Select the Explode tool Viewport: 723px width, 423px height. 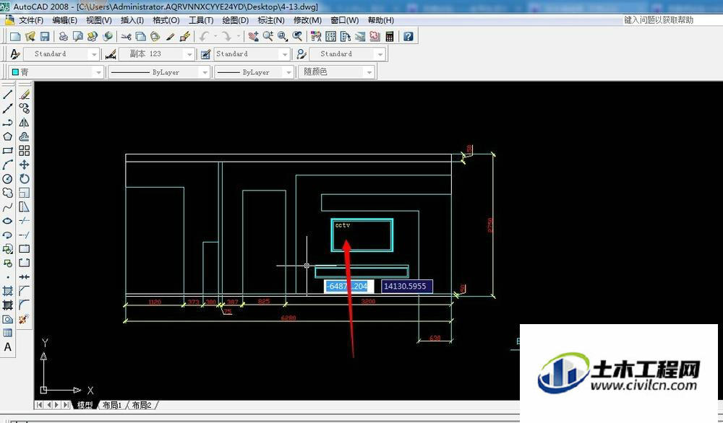point(25,319)
